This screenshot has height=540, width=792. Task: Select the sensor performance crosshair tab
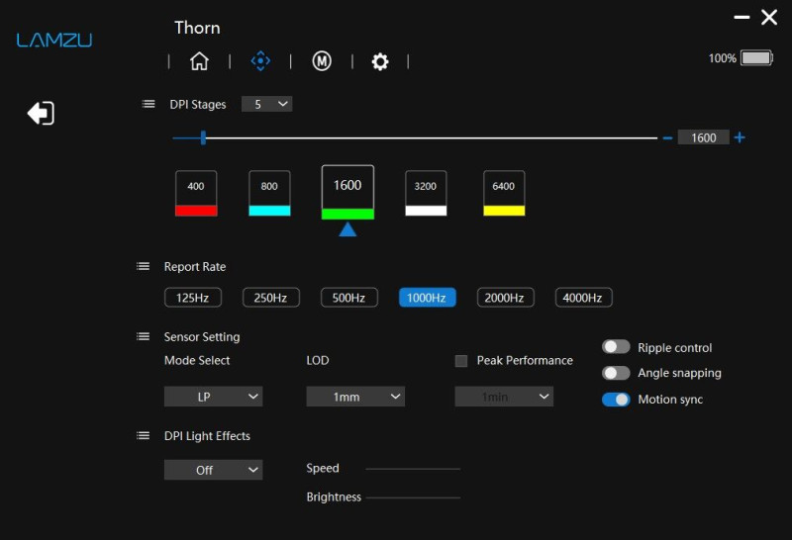260,61
